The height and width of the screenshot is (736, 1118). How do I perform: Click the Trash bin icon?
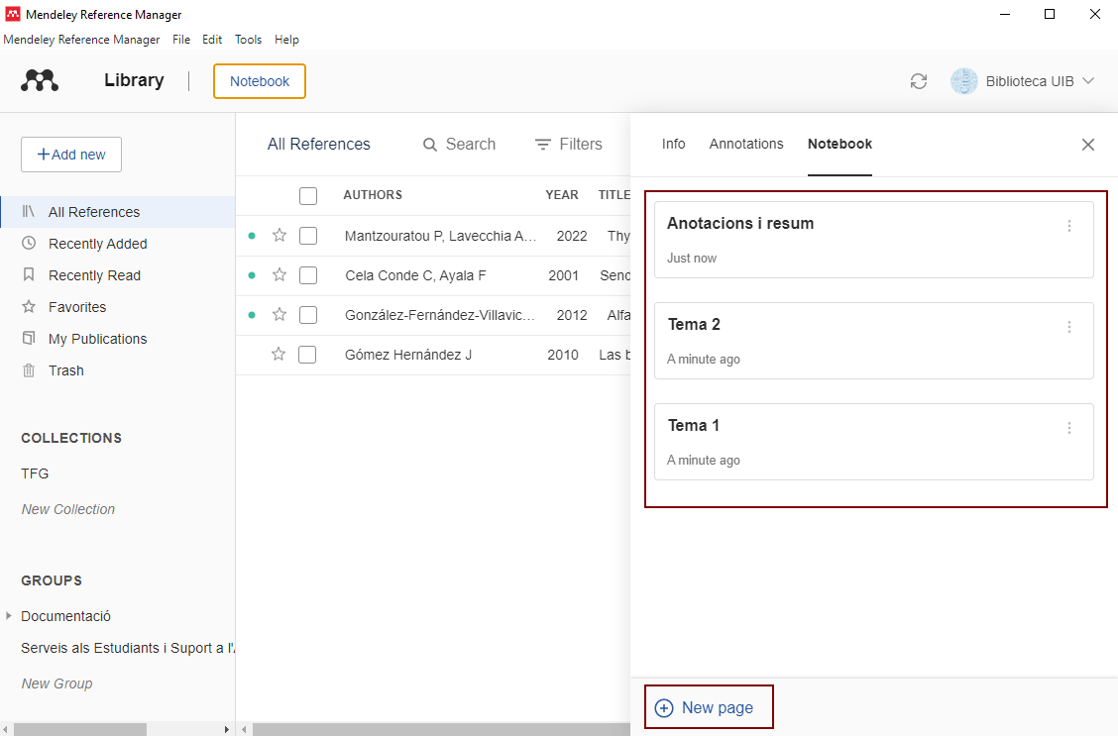[29, 370]
